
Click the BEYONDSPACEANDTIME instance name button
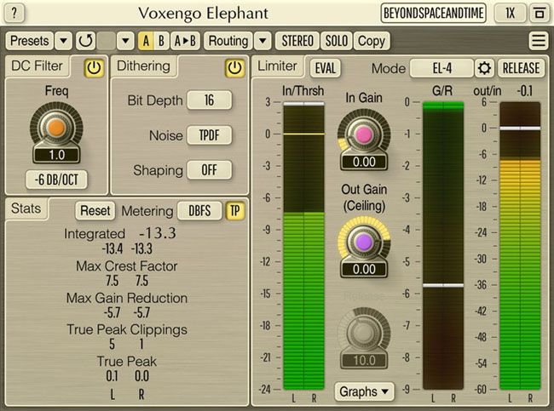coord(434,14)
